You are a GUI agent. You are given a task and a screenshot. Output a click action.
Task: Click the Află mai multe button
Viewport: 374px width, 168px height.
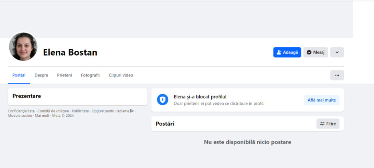tap(322, 100)
